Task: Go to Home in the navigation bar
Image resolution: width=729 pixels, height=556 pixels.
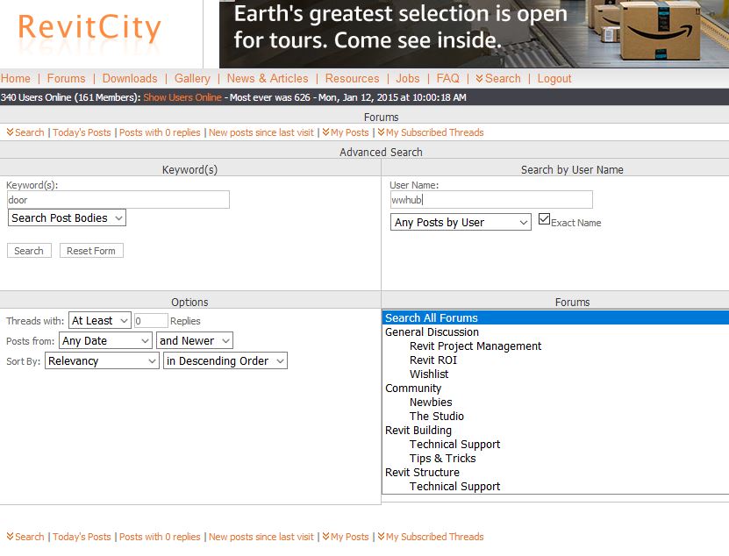Action: (x=15, y=78)
